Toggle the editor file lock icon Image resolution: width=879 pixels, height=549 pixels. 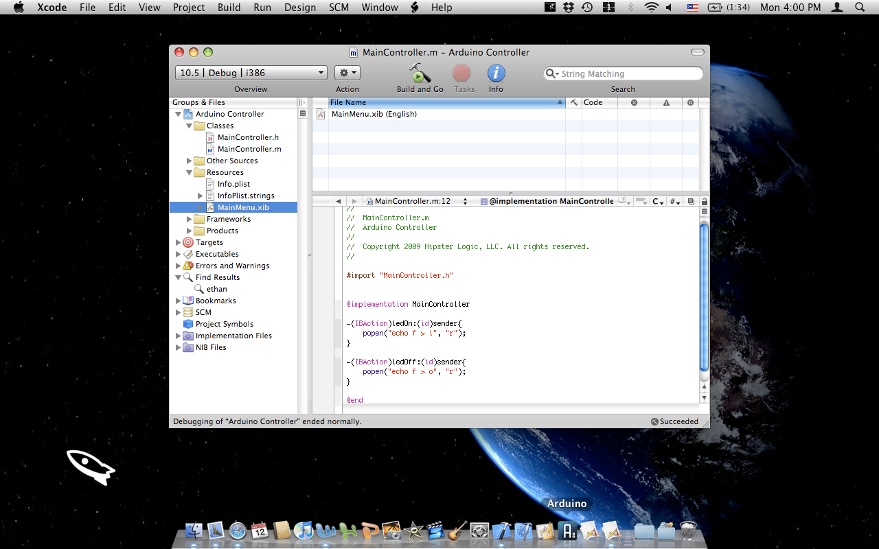pos(704,201)
